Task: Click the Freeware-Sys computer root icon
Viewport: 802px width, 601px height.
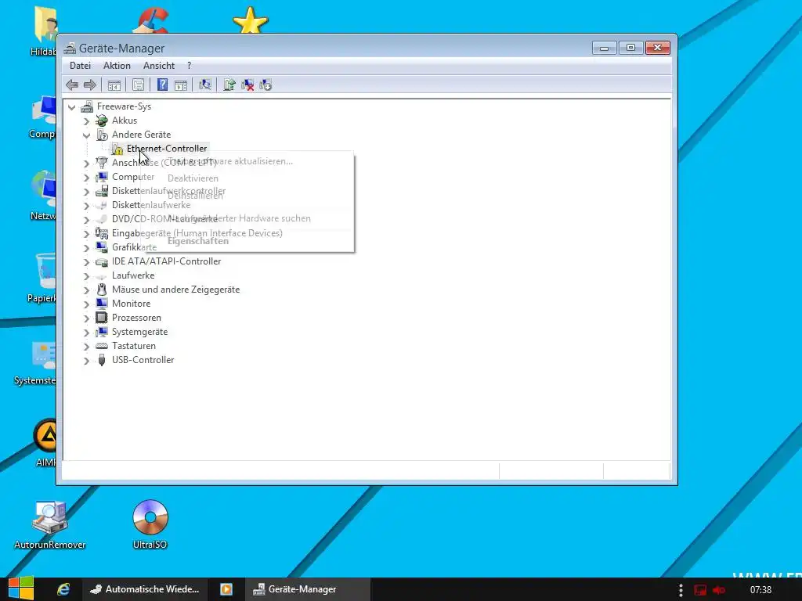Action: (x=87, y=106)
